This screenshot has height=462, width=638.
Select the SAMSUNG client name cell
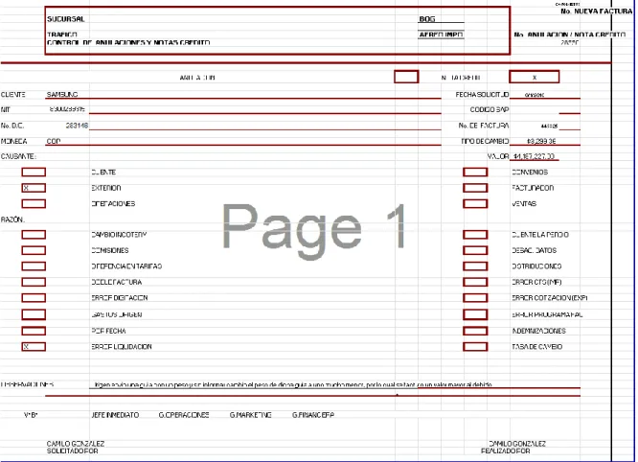pos(62,95)
